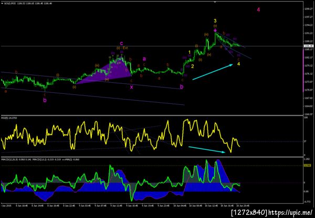Screen dimensions: 315x218
Task: Select the yellow wave 4 label
Action: click(x=238, y=64)
